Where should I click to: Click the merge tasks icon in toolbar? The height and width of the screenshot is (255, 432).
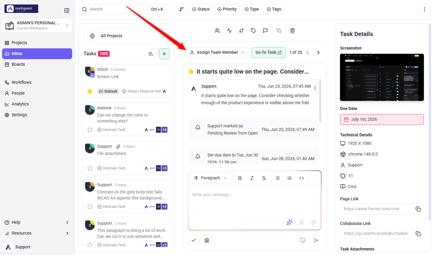[279, 31]
